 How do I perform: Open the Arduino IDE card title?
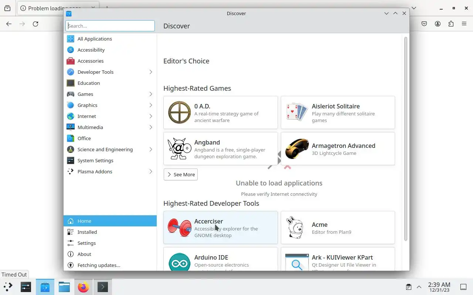(x=211, y=257)
